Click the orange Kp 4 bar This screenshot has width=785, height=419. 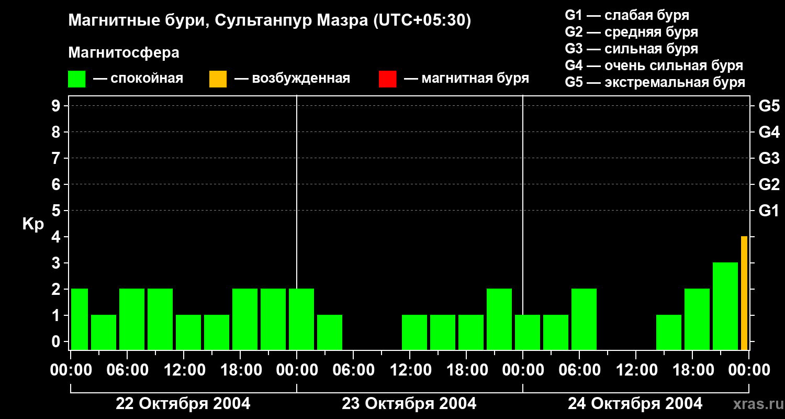coord(744,293)
